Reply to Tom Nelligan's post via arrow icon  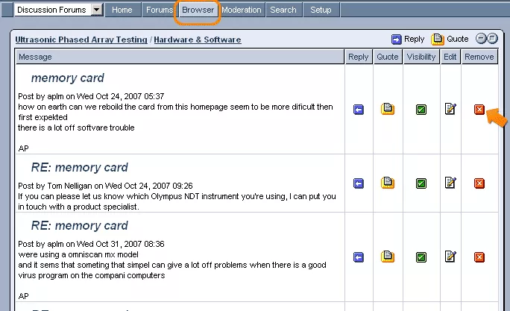pos(359,183)
